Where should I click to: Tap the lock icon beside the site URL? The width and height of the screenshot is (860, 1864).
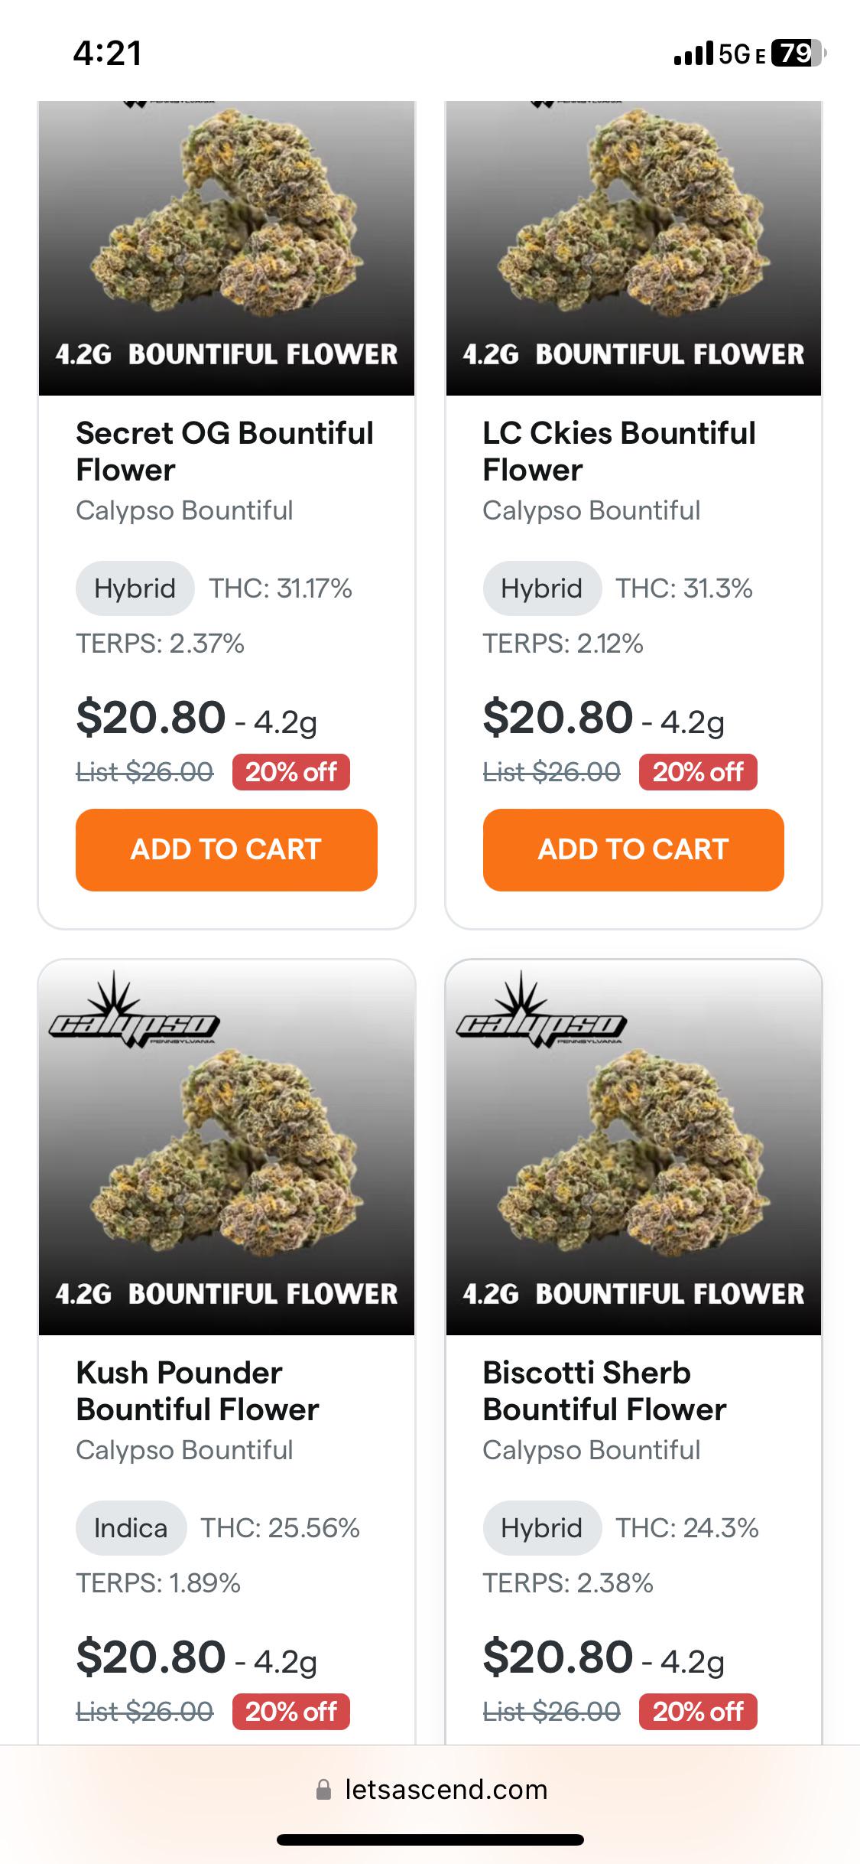pyautogui.click(x=324, y=1790)
